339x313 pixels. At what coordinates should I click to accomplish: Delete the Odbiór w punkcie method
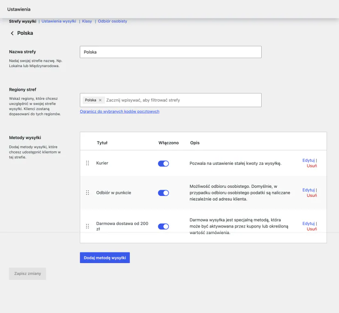312,196
